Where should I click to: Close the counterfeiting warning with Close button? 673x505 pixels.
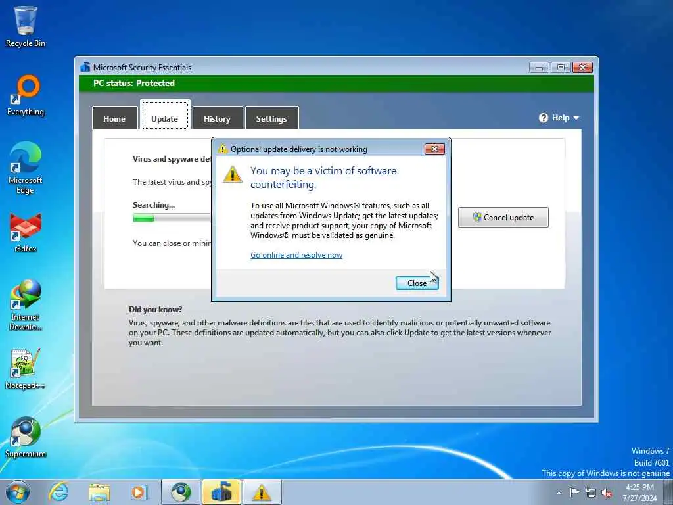(417, 283)
